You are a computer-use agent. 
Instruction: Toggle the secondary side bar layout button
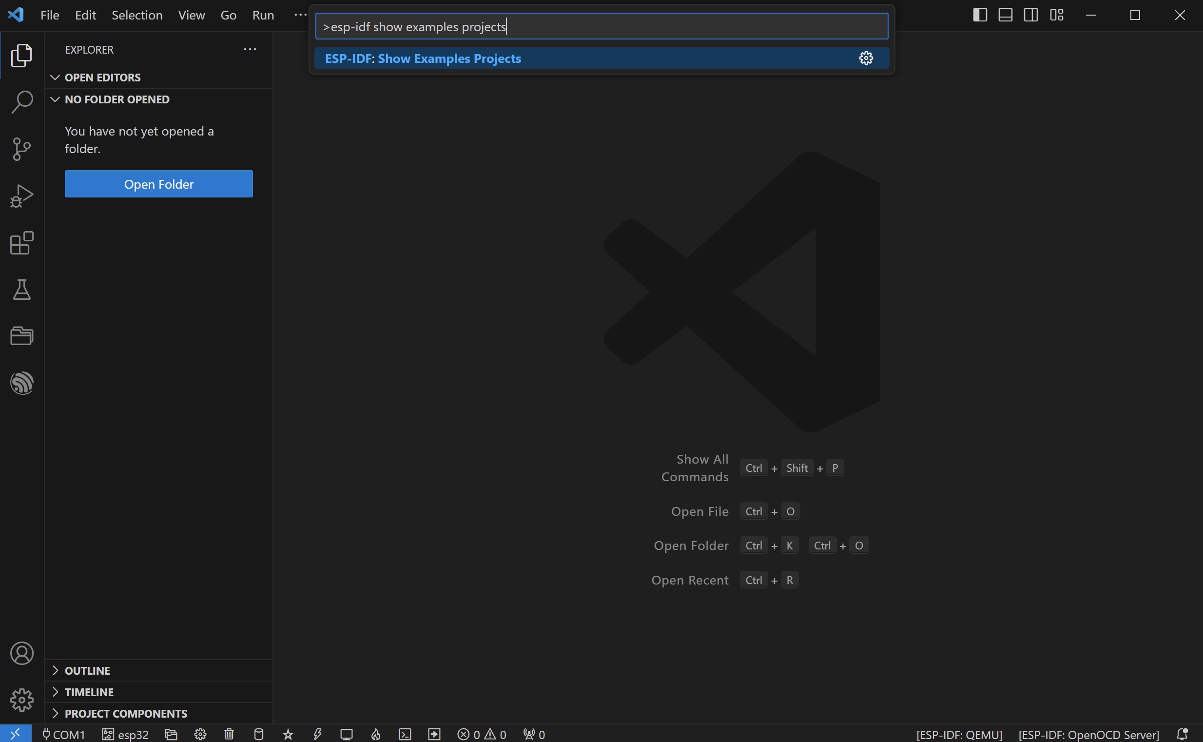tap(1031, 15)
